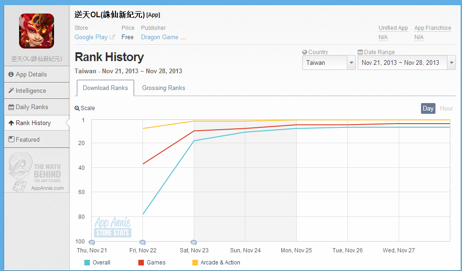
Task: Click the magnifier Scale icon
Action: [x=77, y=108]
